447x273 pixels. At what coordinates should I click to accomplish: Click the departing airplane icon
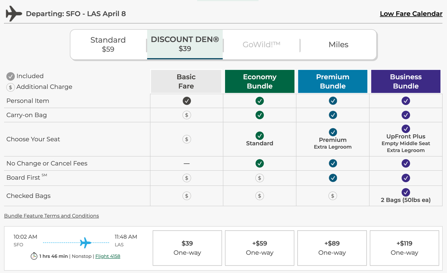coord(13,13)
